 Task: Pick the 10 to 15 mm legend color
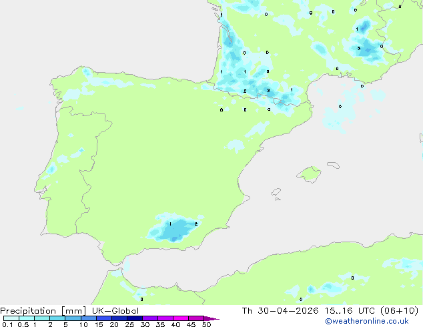[x=89, y=318]
